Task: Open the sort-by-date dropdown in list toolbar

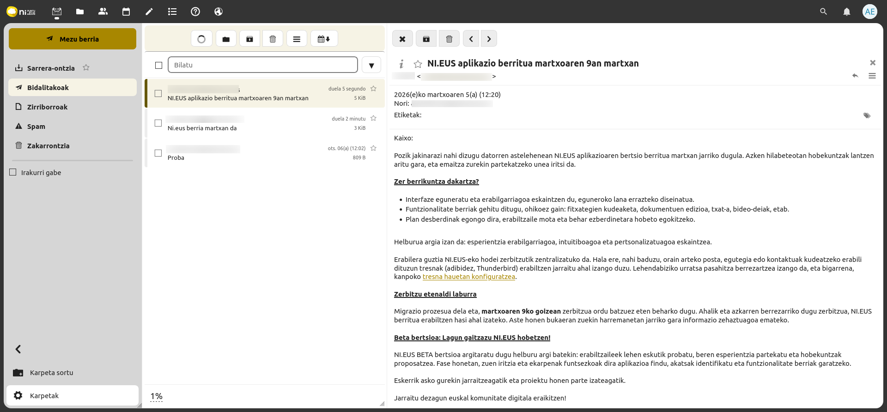Action: [324, 39]
